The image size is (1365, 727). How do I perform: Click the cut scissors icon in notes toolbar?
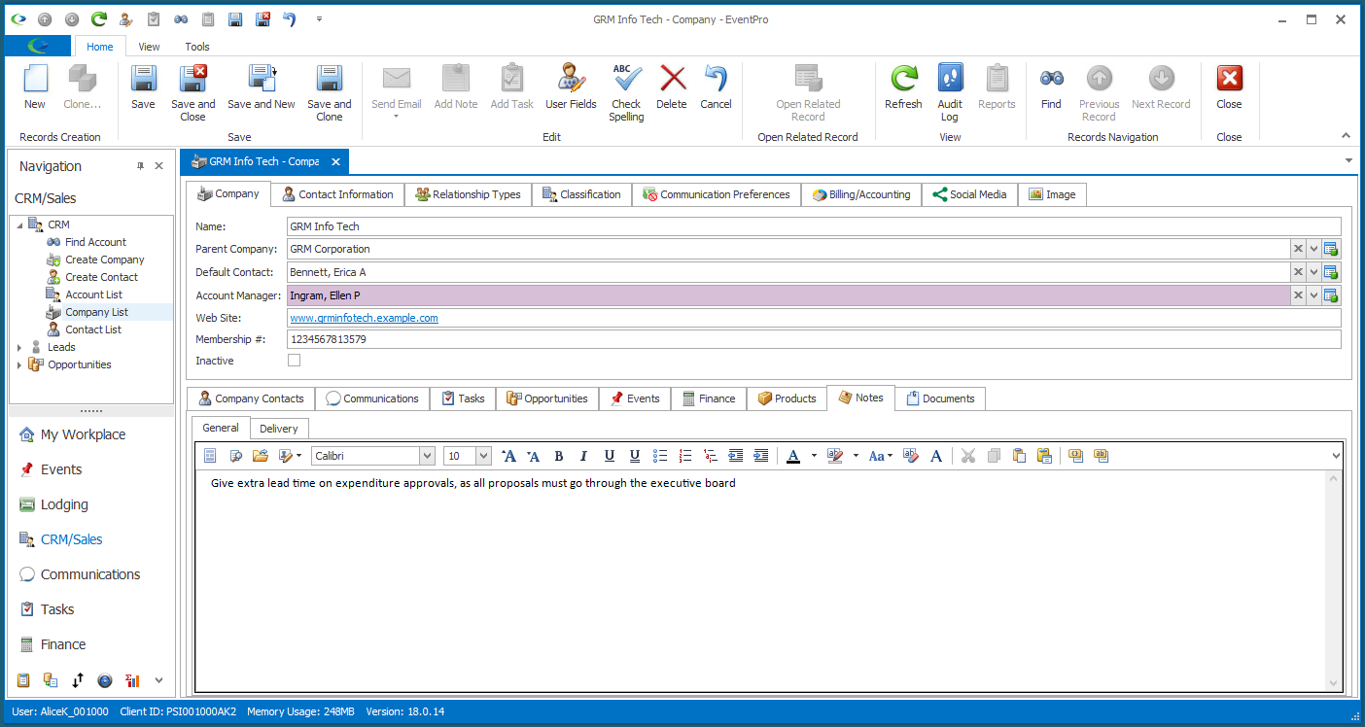click(967, 455)
